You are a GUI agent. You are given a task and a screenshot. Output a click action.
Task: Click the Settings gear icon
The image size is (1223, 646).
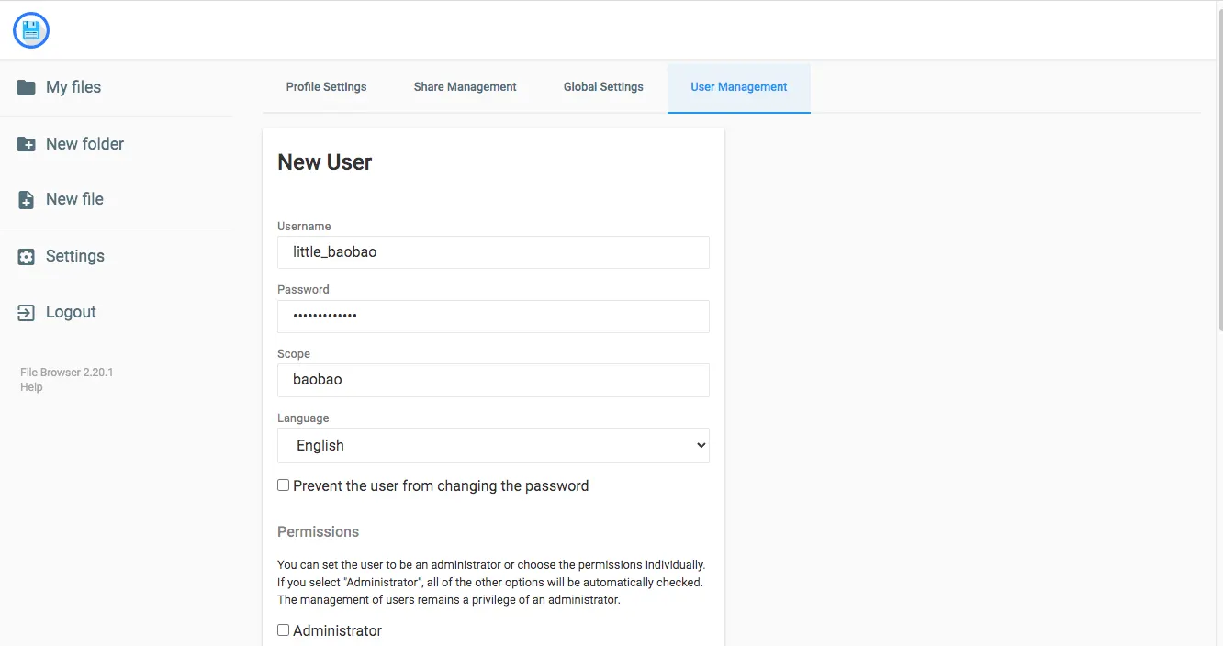(x=27, y=257)
